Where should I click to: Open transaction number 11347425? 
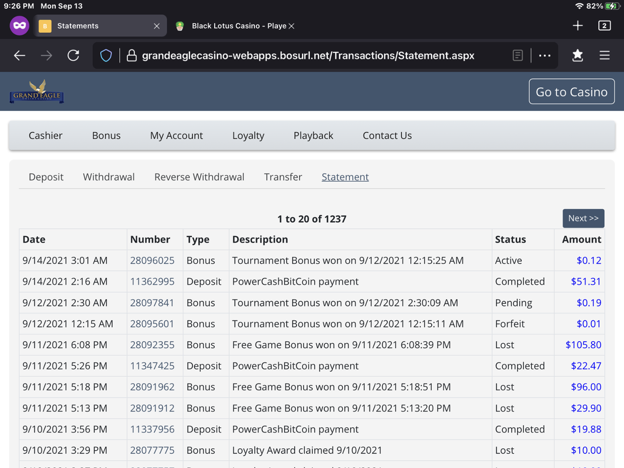(x=152, y=366)
